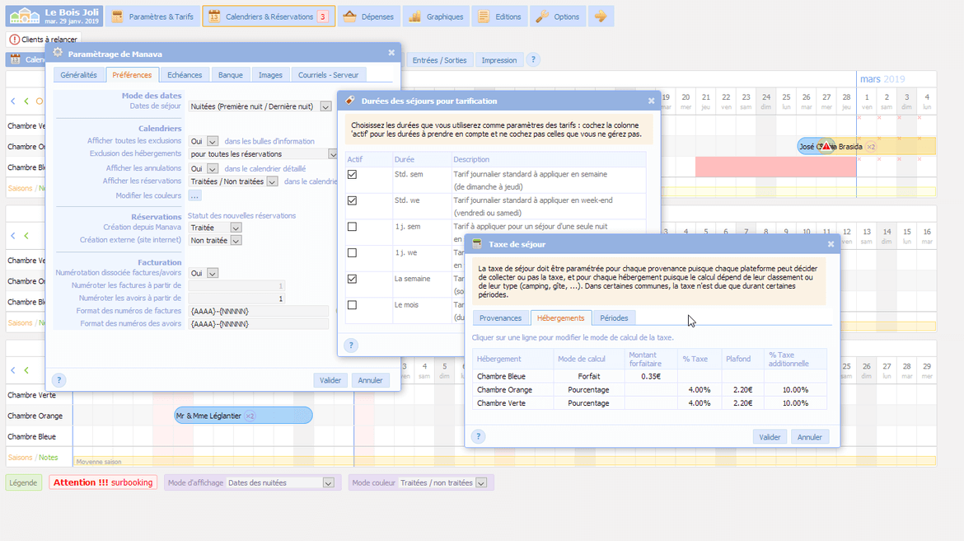Click help icon in Taxe de séjour dialog
Viewport: 964px width, 541px height.
coord(478,436)
